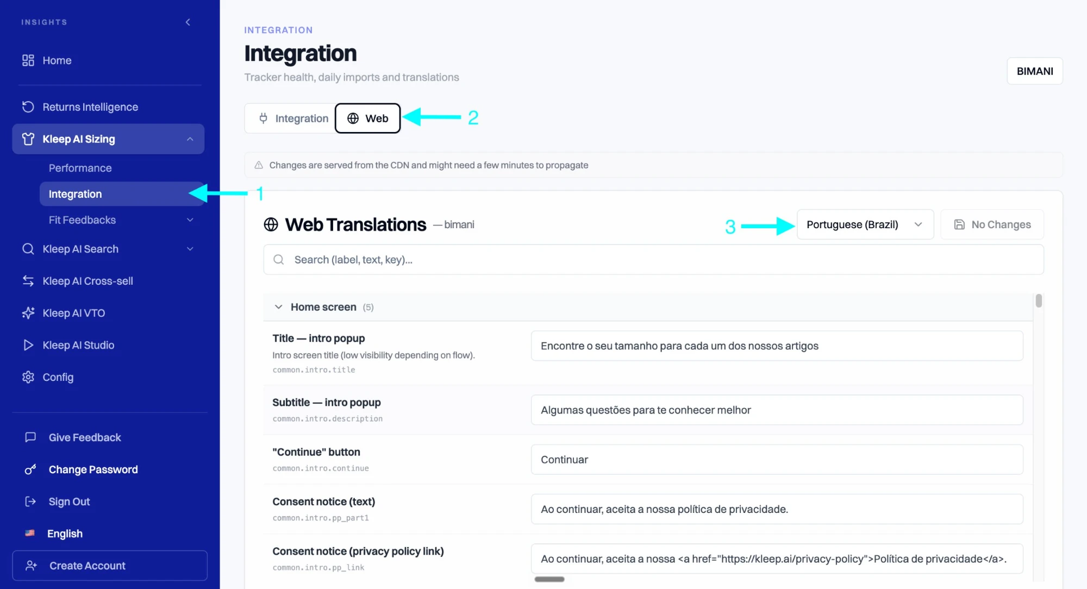Click the key text common.intro.continue
1087x589 pixels.
(x=321, y=468)
